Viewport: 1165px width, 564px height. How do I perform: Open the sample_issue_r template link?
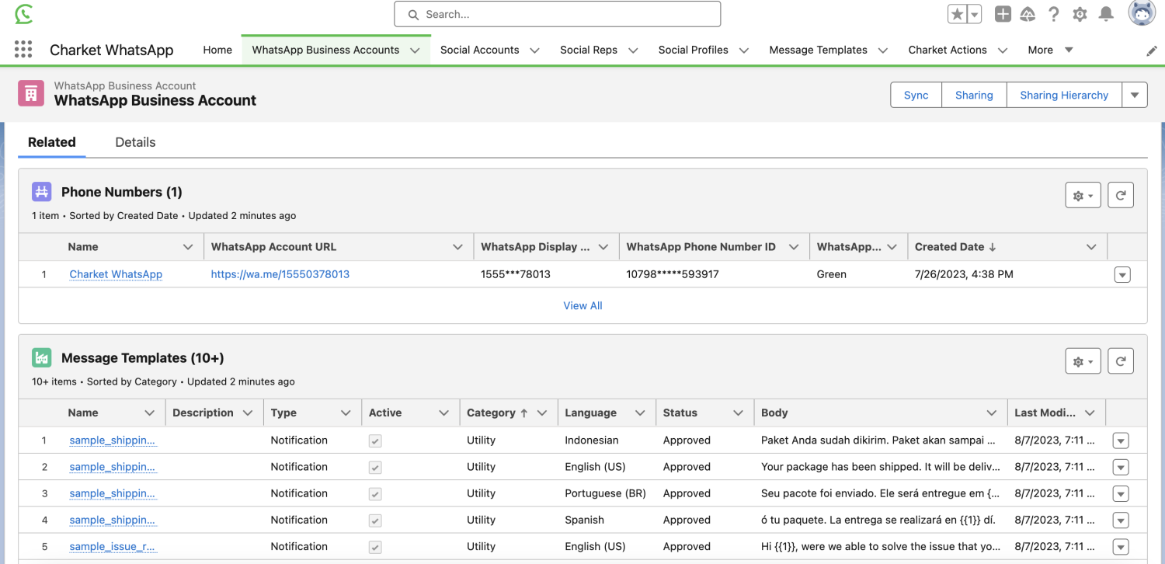pyautogui.click(x=113, y=546)
